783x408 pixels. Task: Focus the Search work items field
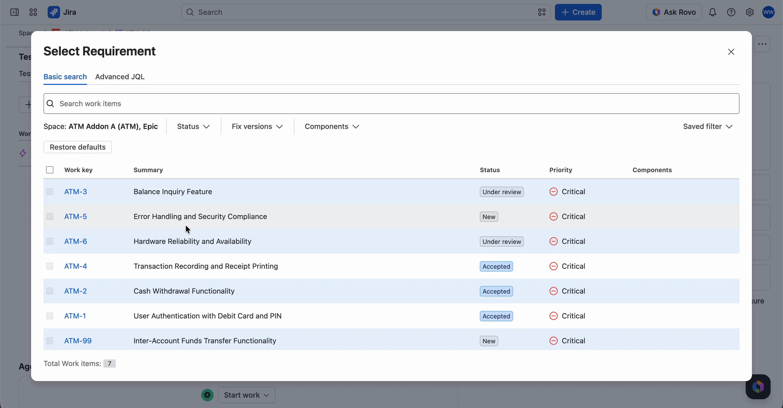click(x=391, y=104)
